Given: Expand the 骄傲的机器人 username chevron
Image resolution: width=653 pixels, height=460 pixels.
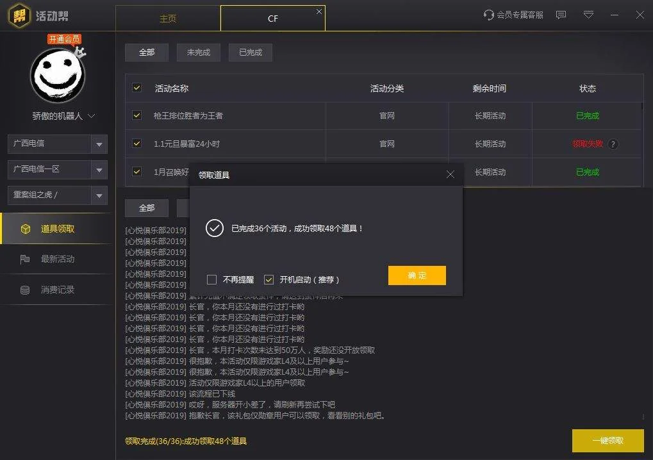Looking at the screenshot, I should click(92, 116).
